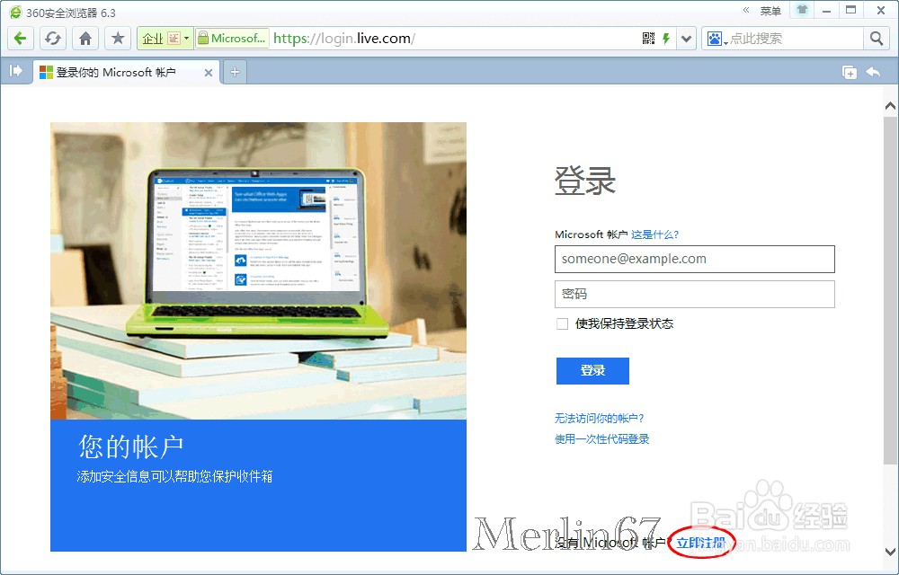This screenshot has height=575, width=899.
Task: Bookmark page with the star icon
Action: click(118, 39)
